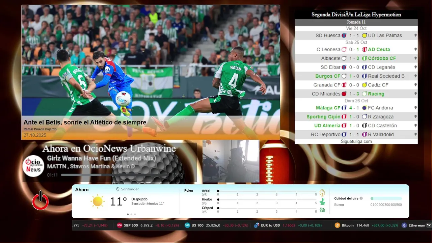Screen dimensions: 432x243
Task: Click the Racing team name
Action: pyautogui.click(x=376, y=94)
